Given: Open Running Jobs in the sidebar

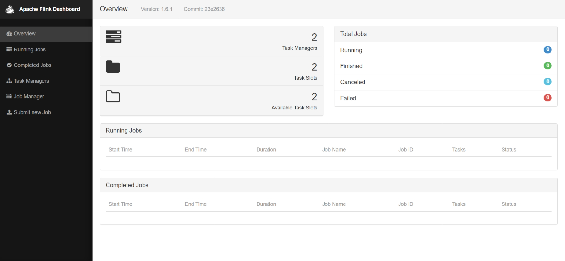Looking at the screenshot, I should coord(30,49).
